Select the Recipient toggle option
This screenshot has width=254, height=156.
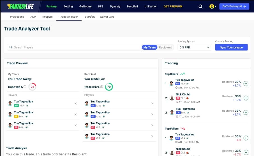pos(165,47)
